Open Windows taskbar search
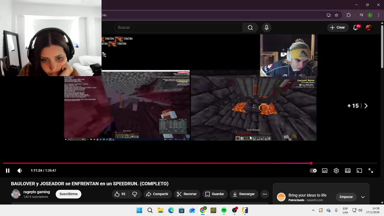The image size is (384, 216). point(150,210)
